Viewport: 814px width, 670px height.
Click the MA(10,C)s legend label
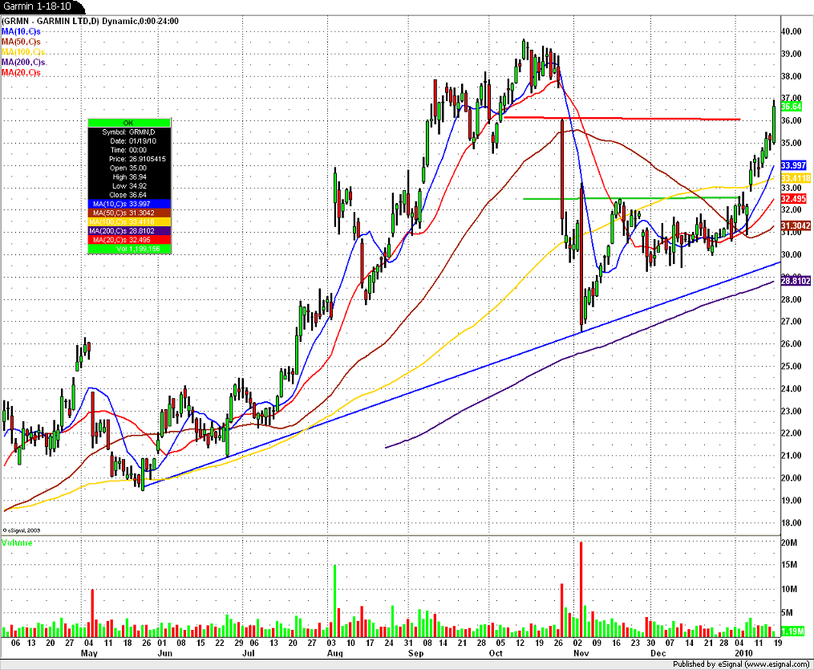tap(22, 31)
